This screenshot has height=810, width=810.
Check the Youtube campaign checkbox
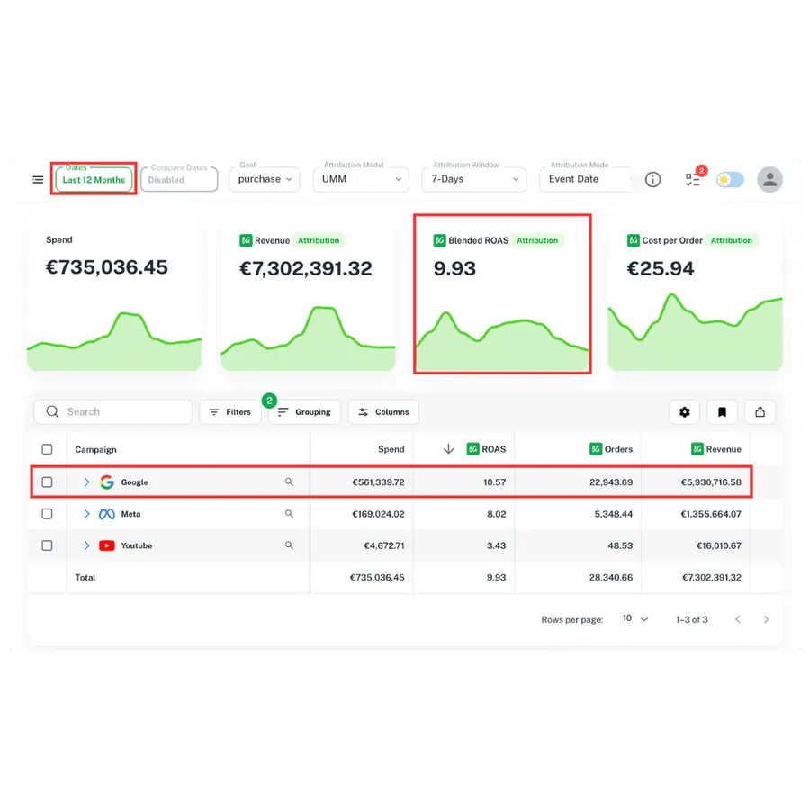point(47,545)
